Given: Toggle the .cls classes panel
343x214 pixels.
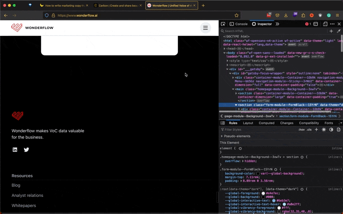Looking at the screenshot, I should 309,130.
